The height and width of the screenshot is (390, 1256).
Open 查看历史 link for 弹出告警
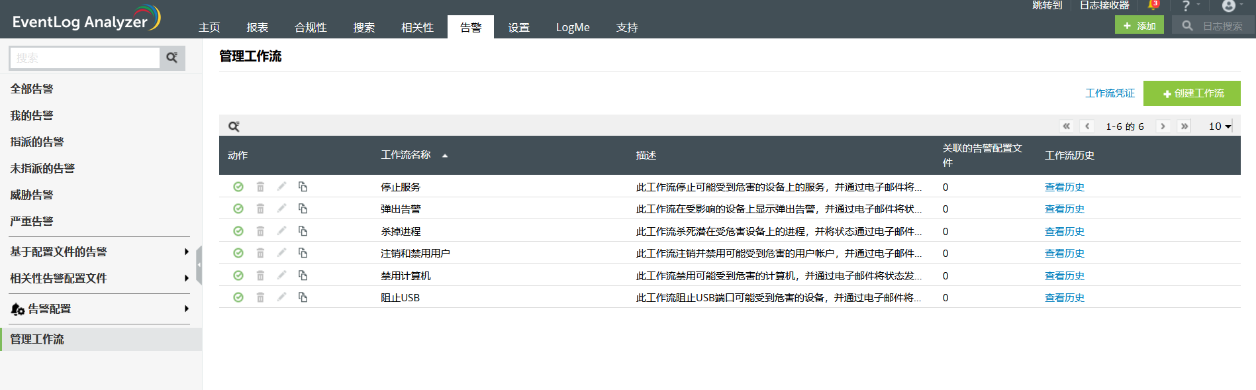point(1064,209)
